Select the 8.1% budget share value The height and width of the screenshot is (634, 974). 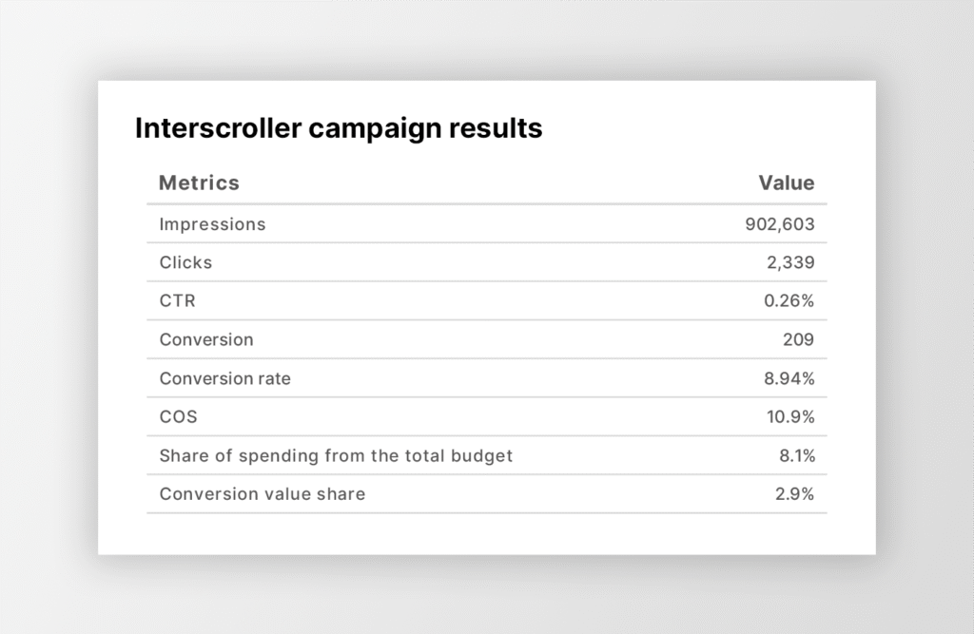(796, 455)
